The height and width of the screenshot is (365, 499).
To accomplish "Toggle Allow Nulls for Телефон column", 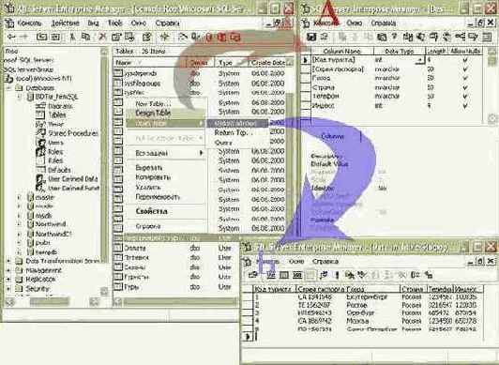I will (x=465, y=96).
